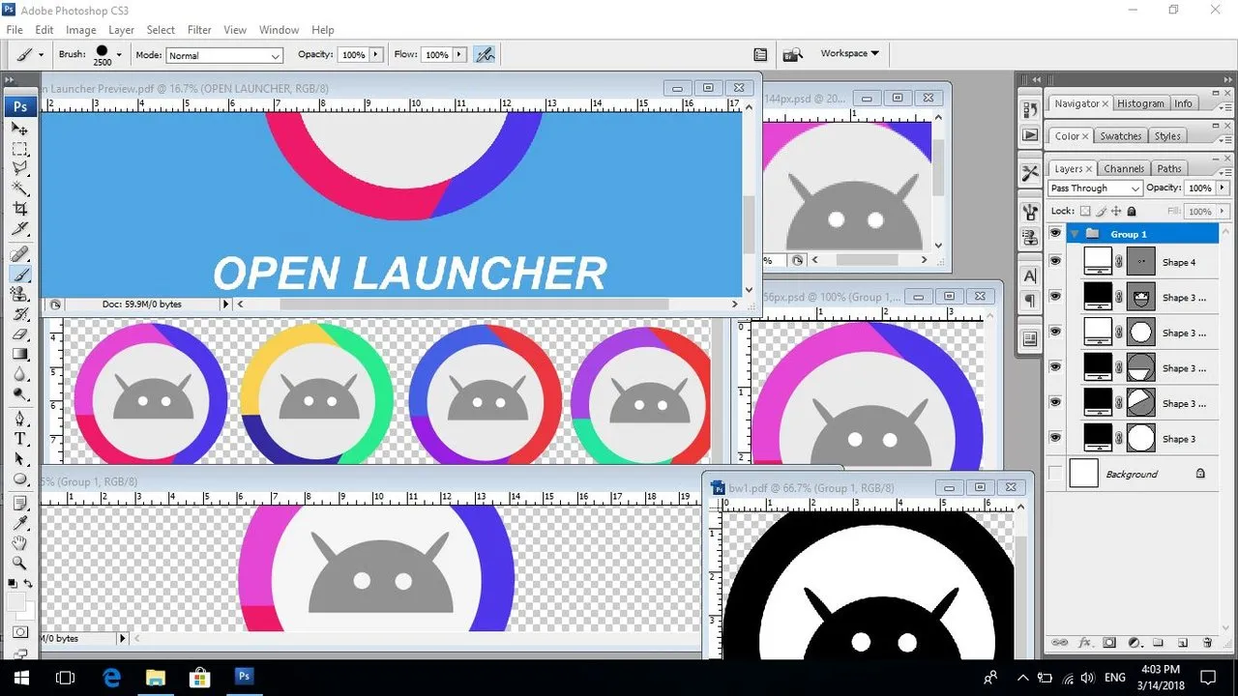Open the brush preset picker arrow
This screenshot has width=1238, height=696.
(x=119, y=55)
